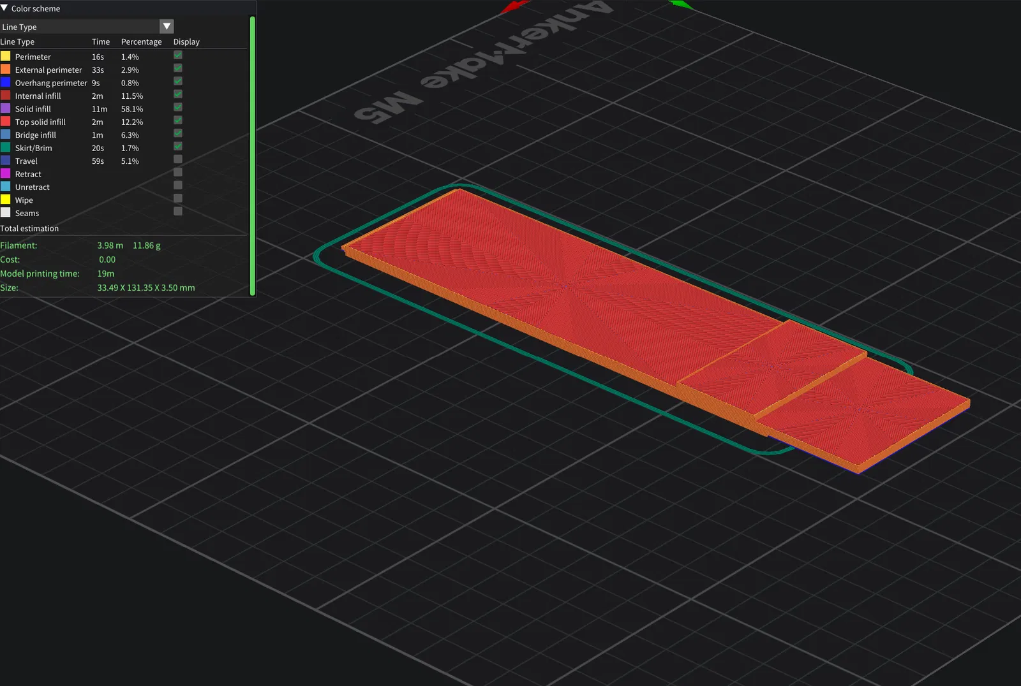Toggle Solid infill display checkbox
The height and width of the screenshot is (686, 1021).
[178, 108]
